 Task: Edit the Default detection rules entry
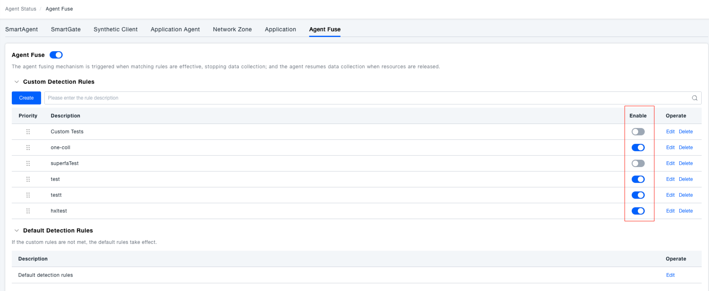[x=670, y=275]
